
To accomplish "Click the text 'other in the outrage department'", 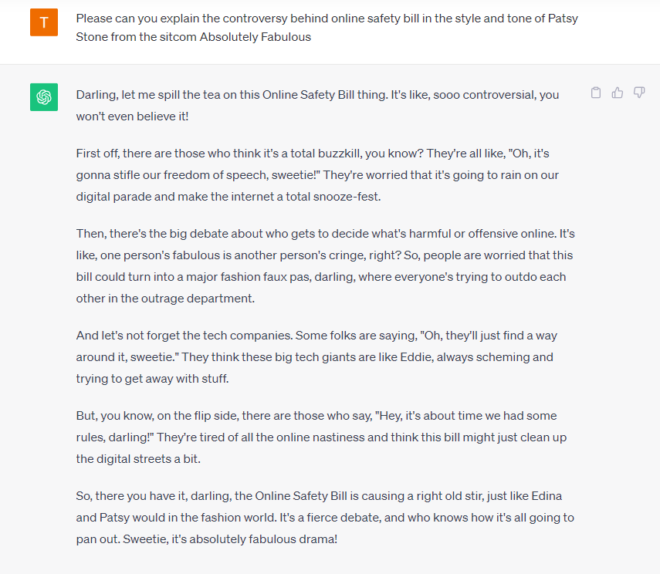I will click(164, 299).
